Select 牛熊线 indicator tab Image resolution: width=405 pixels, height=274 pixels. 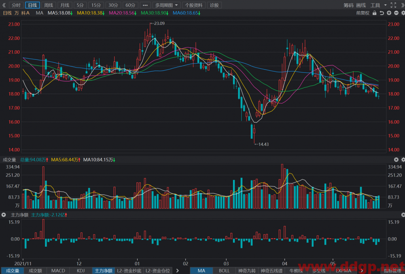[296, 271]
